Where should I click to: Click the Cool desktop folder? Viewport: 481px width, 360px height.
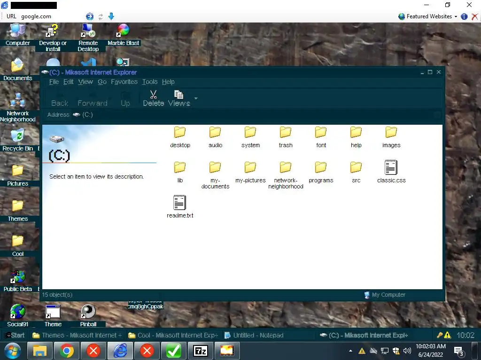click(x=17, y=246)
